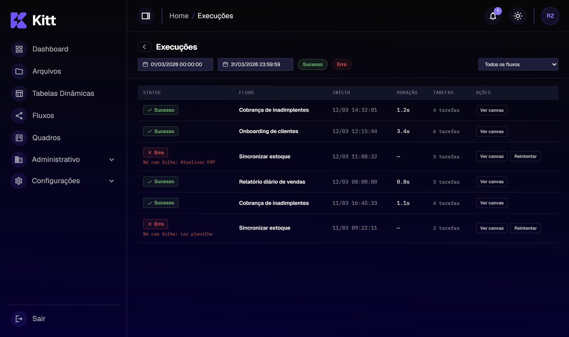
Task: Edit the 31/03/2026 23:59:59 end date field
Action: point(255,64)
